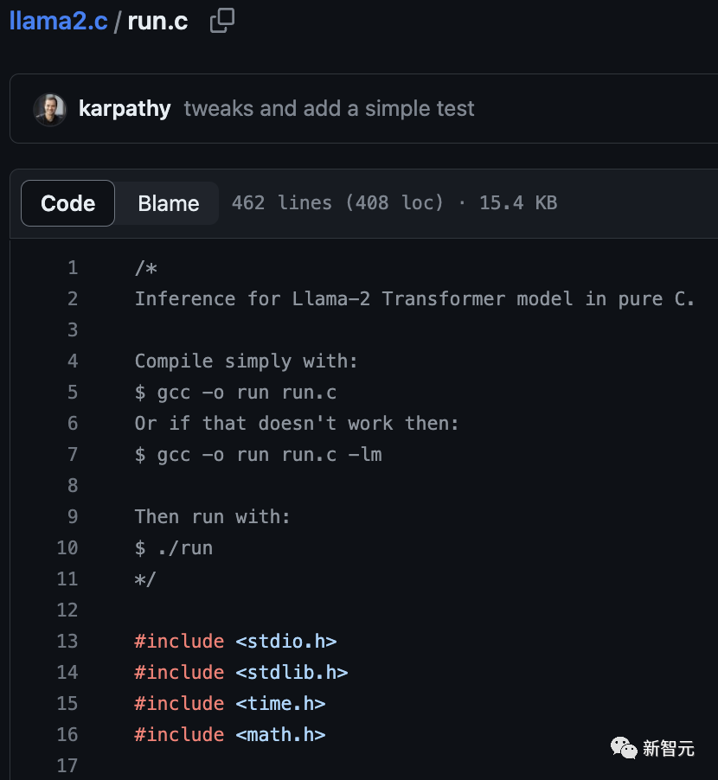Click karpathy's avatar image
Screen dimensions: 718x780
click(49, 109)
